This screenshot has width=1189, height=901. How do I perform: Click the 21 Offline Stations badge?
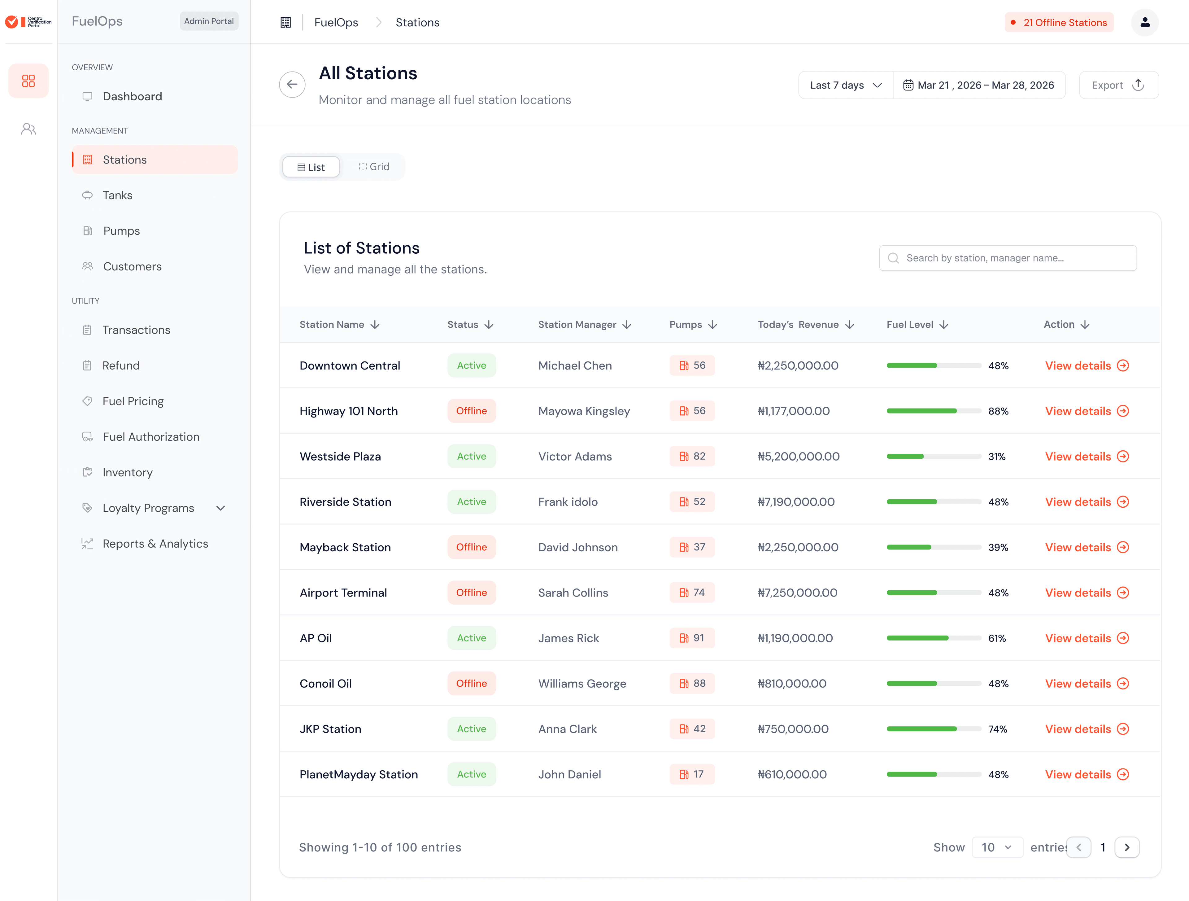coord(1059,23)
